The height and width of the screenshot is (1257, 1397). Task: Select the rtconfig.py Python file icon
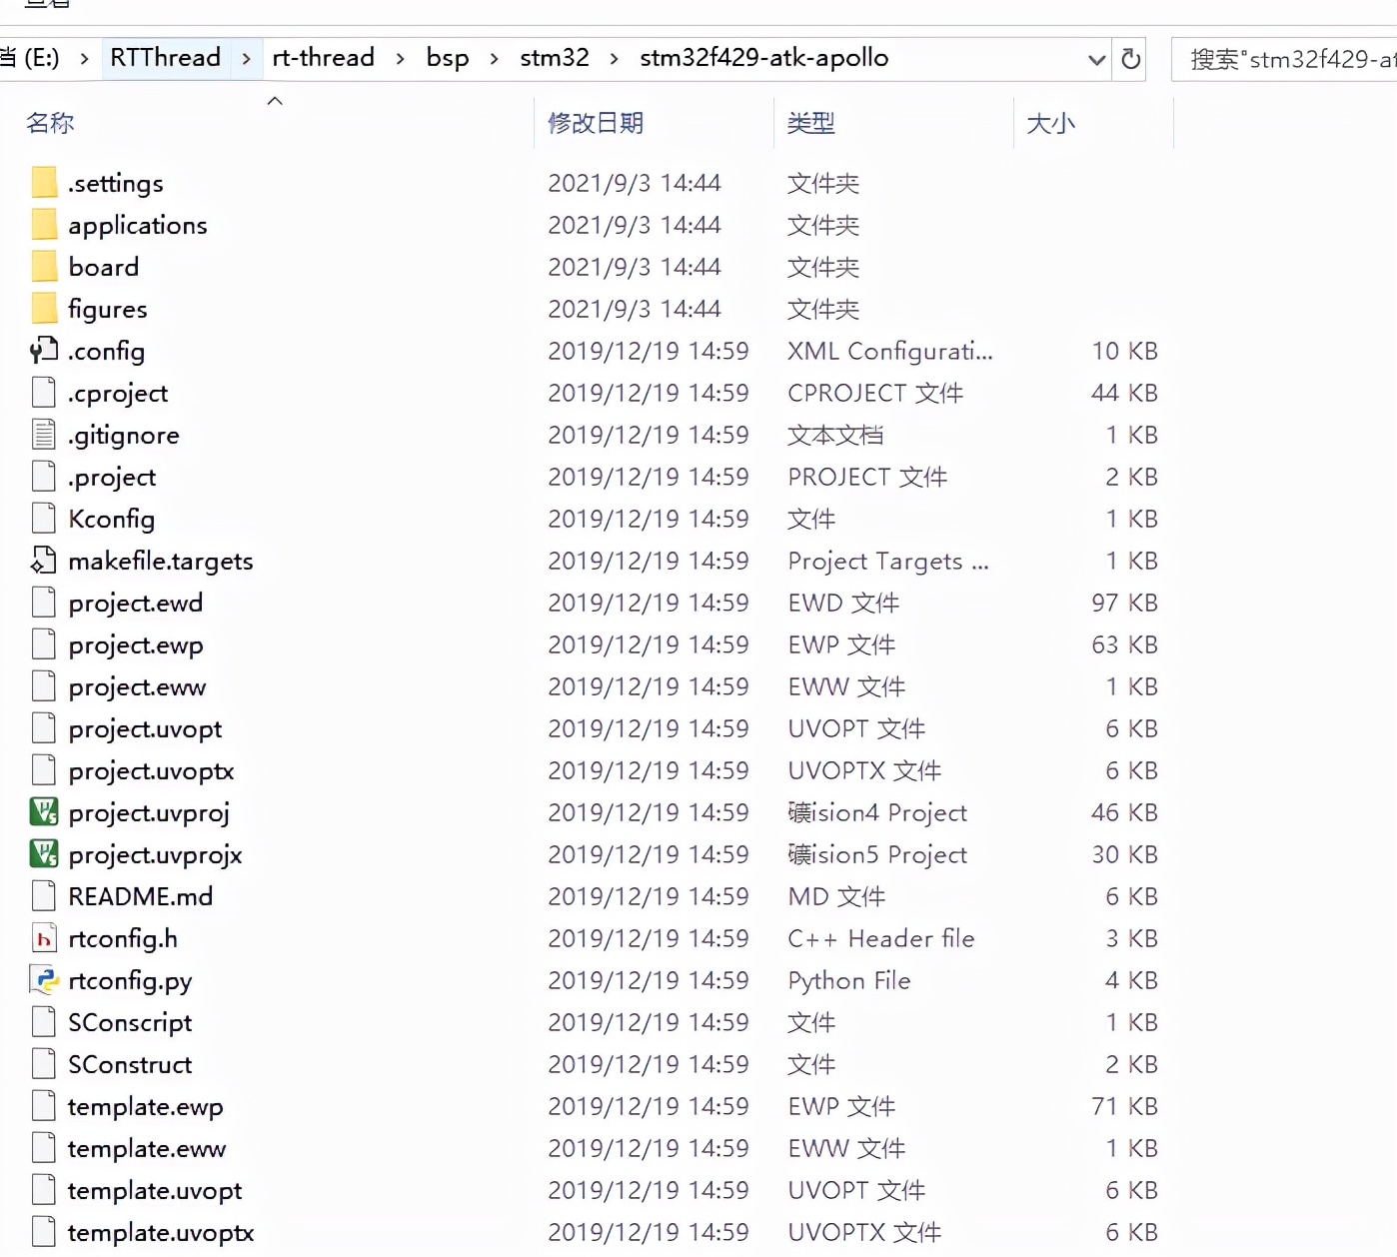[42, 980]
